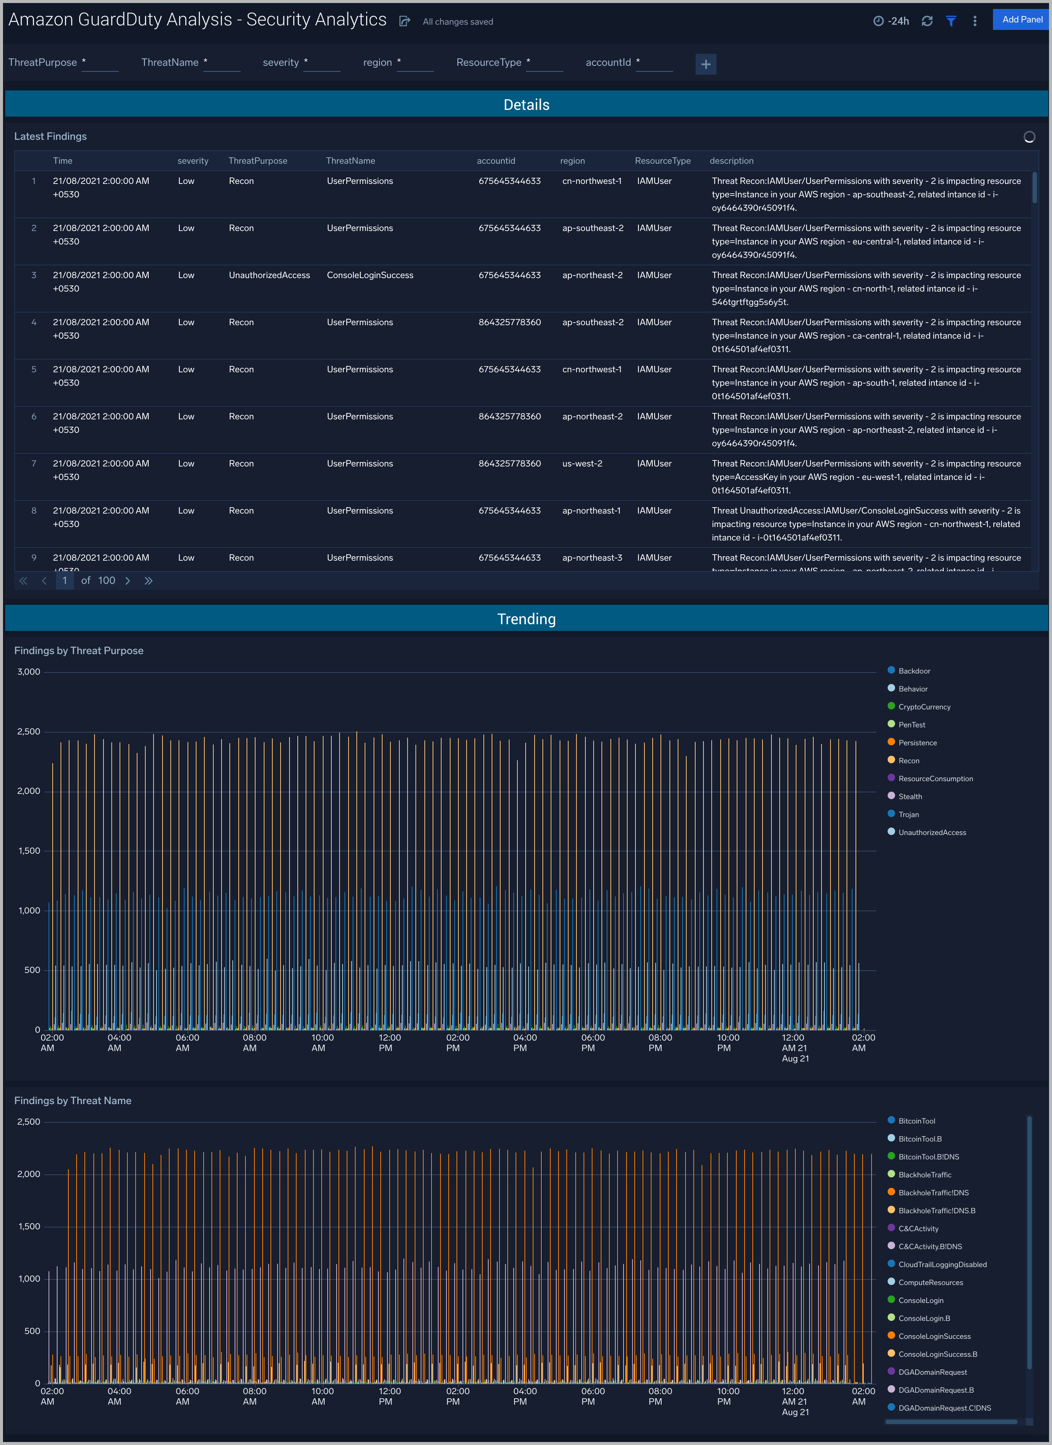Select the Trending section header
Screen dimensions: 1052x1445
coord(526,618)
